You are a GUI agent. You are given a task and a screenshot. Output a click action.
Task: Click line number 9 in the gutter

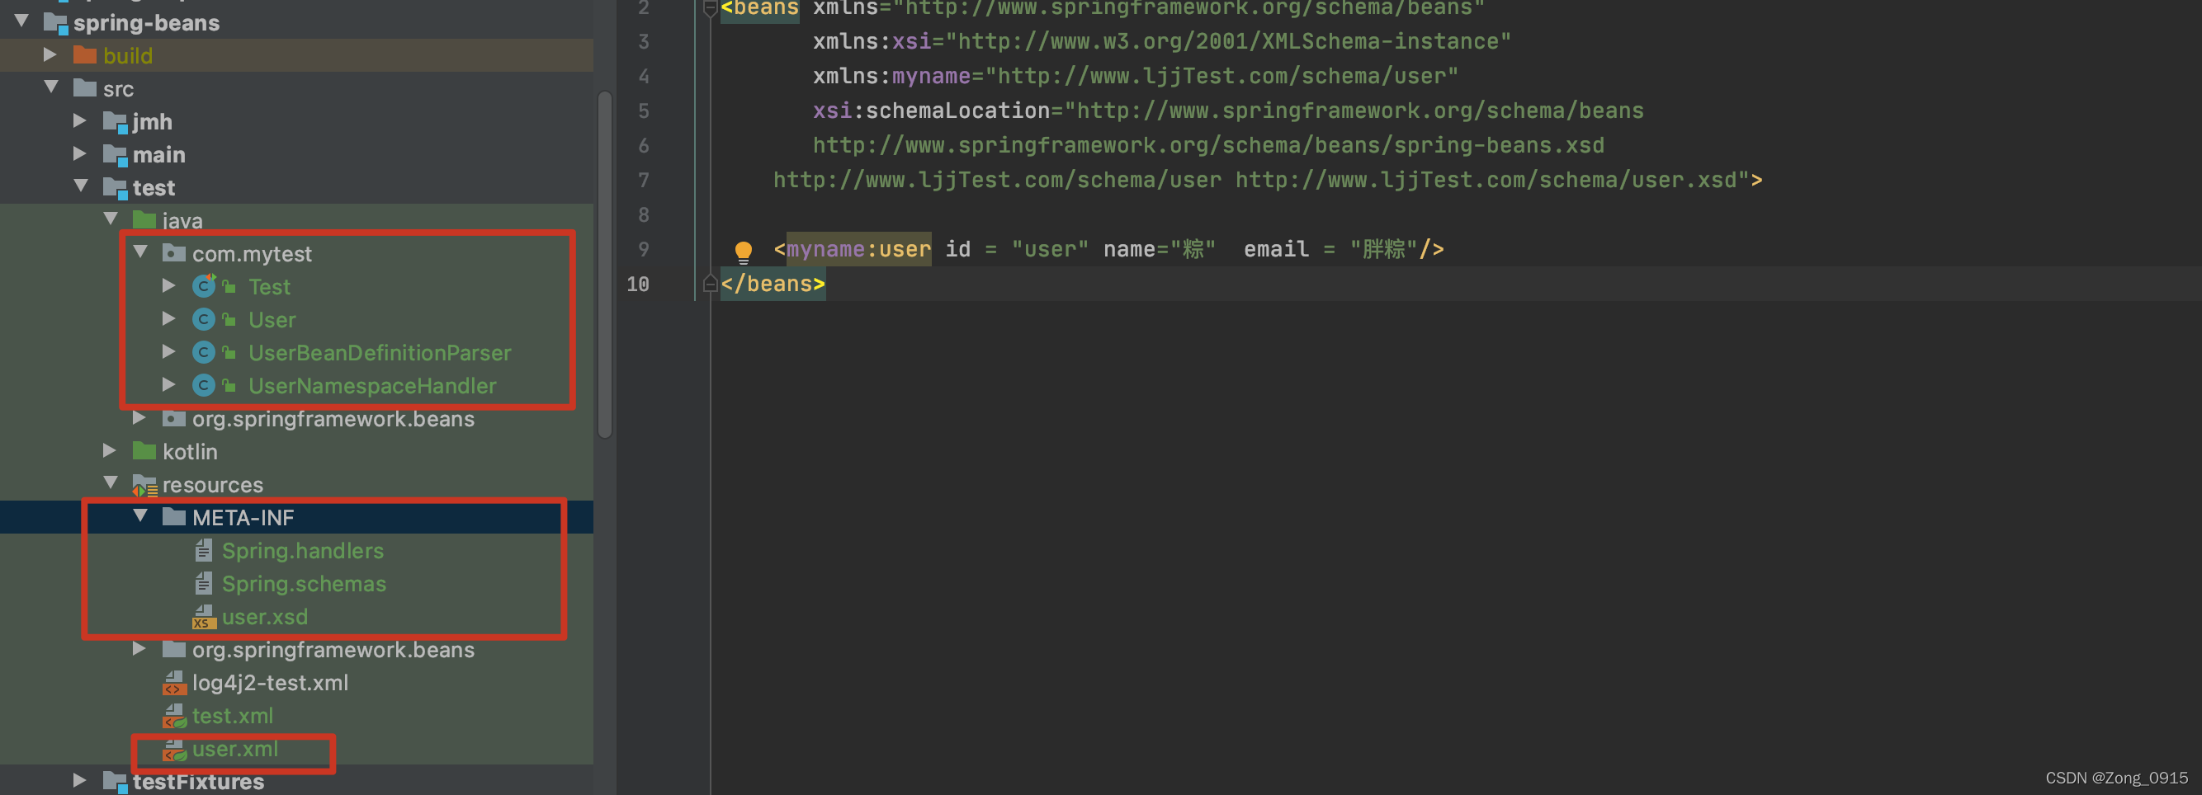click(643, 249)
